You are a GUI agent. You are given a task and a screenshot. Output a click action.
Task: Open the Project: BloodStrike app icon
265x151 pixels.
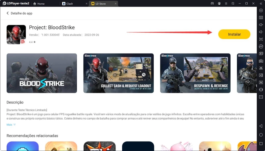pos(16,35)
